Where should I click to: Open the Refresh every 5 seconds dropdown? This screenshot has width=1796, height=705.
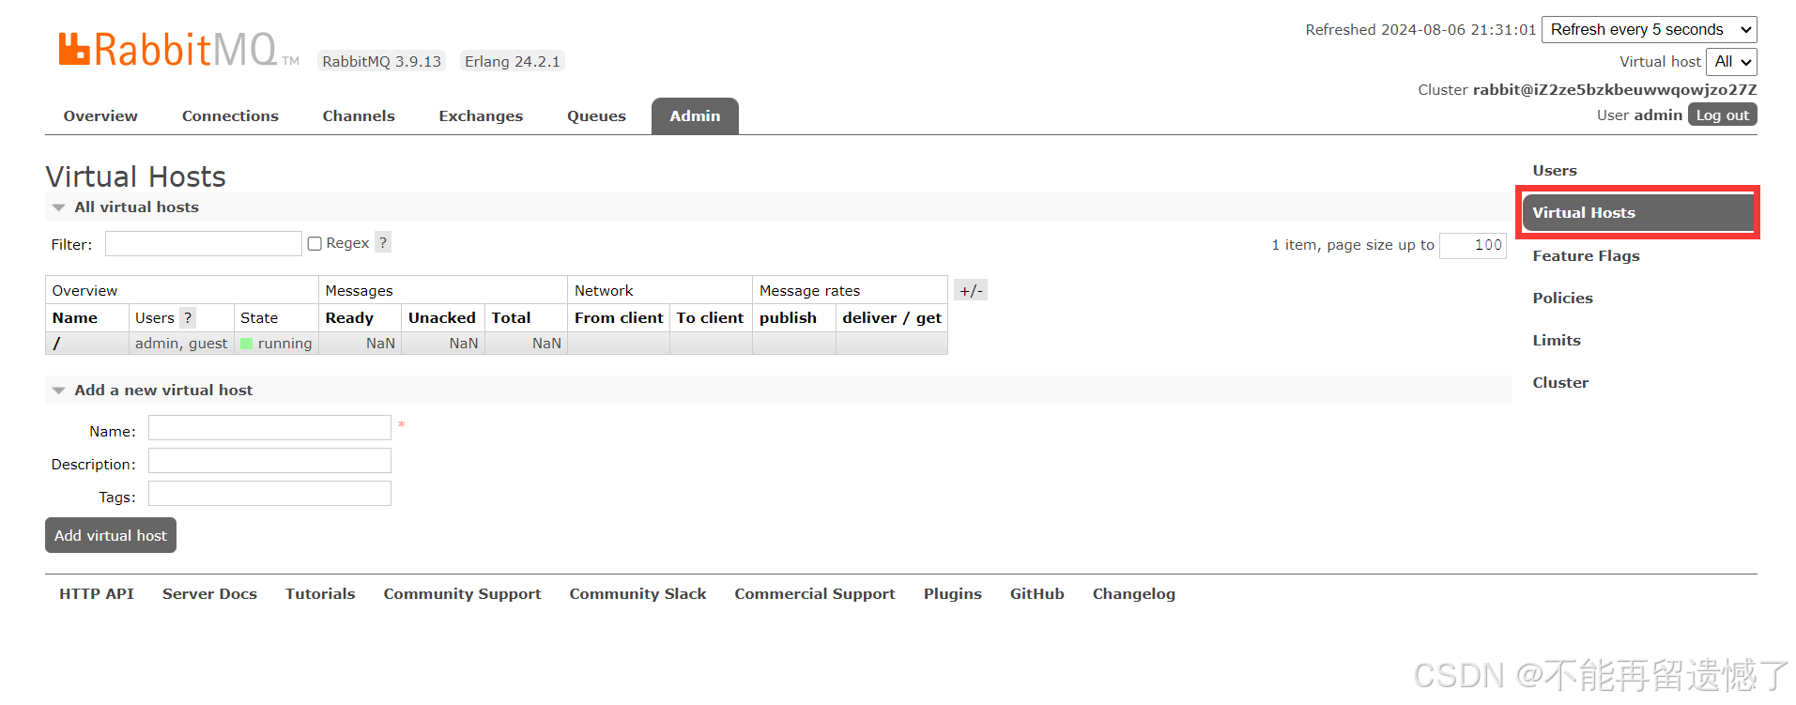coord(1650,29)
